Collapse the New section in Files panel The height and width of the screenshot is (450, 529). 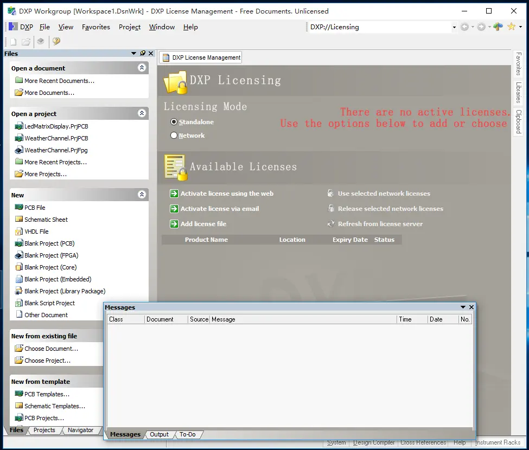[x=142, y=195]
